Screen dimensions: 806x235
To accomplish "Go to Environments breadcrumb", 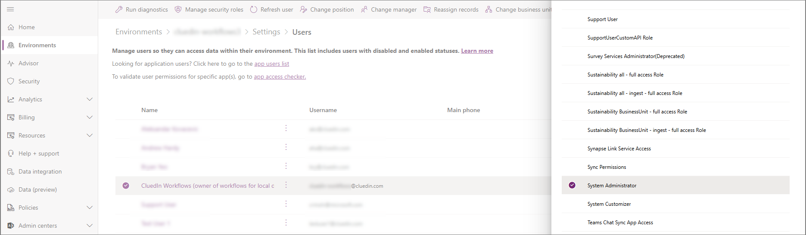I will pos(139,32).
